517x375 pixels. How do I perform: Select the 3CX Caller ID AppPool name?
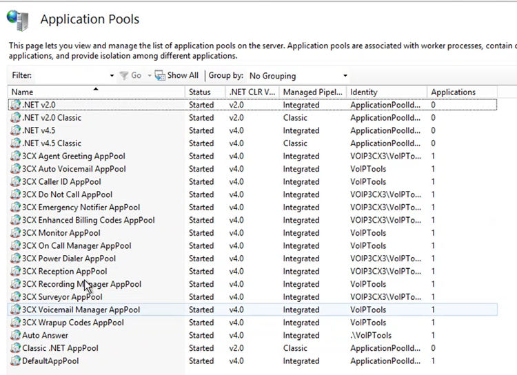61,182
